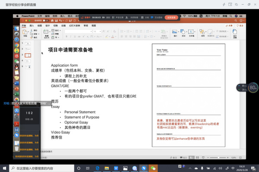Click the Text Box icon
259x172 pixels.
click(191, 31)
